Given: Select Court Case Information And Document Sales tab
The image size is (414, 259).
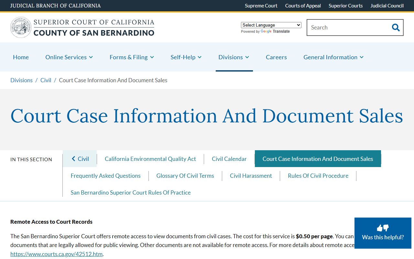Looking at the screenshot, I should click(318, 159).
